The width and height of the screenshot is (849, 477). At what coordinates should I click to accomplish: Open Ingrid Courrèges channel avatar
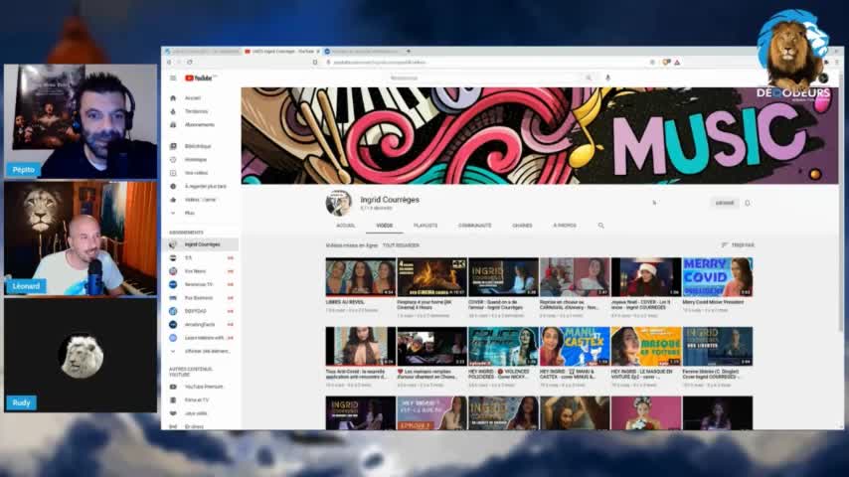[x=339, y=203]
